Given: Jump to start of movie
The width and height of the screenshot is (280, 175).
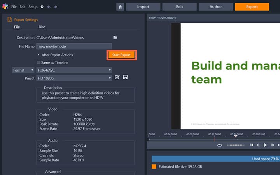Looking at the screenshot, I should click(x=252, y=145).
